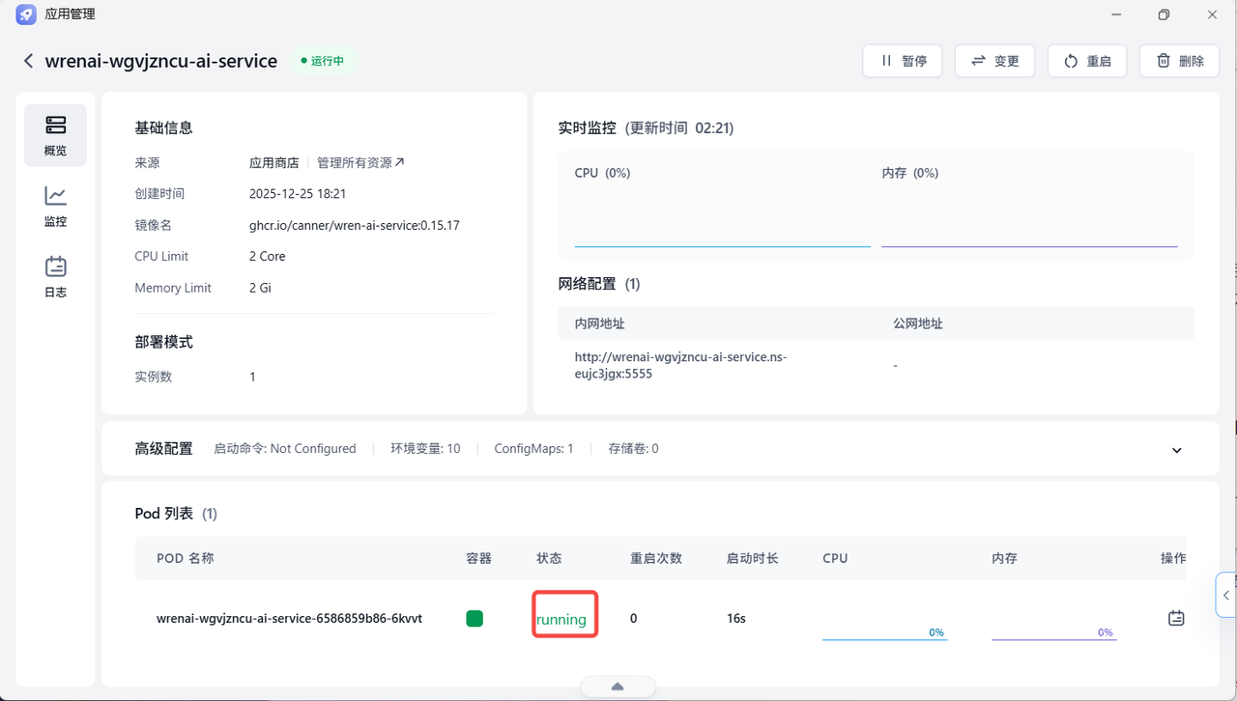The image size is (1237, 701).
Task: Click creation time 2025-12-25 18:21
Action: click(298, 194)
